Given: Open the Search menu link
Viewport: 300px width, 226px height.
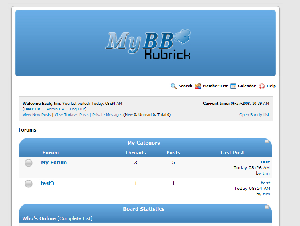Looking at the screenshot, I should 185,86.
